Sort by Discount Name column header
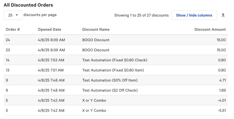The width and height of the screenshot is (234, 119). tap(96, 29)
